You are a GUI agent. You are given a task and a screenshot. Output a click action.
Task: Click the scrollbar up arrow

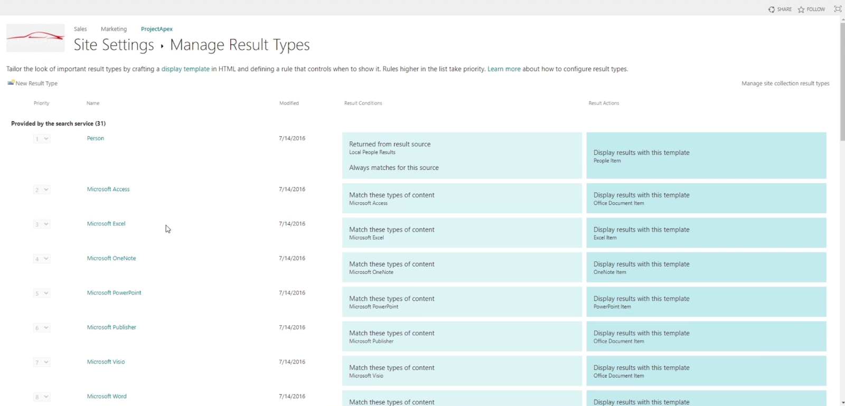pos(842,19)
